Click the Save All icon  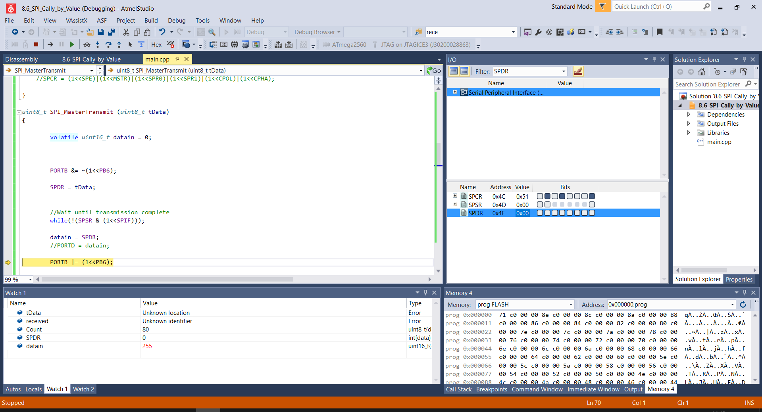[112, 32]
